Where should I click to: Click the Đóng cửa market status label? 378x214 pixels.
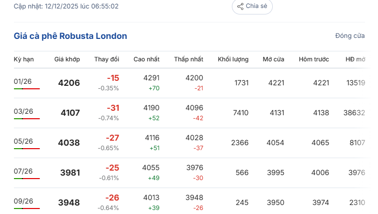[350, 36]
